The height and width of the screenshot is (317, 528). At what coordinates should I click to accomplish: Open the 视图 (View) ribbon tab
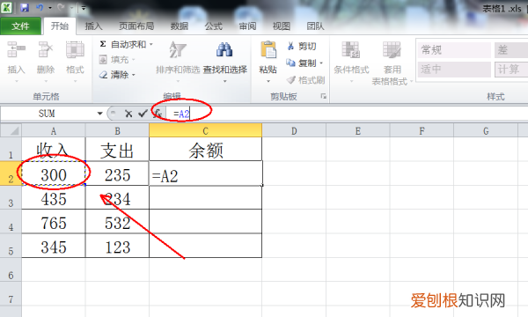click(282, 26)
